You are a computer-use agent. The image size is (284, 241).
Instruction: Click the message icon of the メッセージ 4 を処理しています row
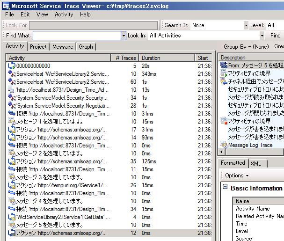pos(12,201)
